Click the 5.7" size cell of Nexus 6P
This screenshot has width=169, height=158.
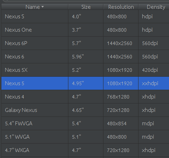point(86,43)
